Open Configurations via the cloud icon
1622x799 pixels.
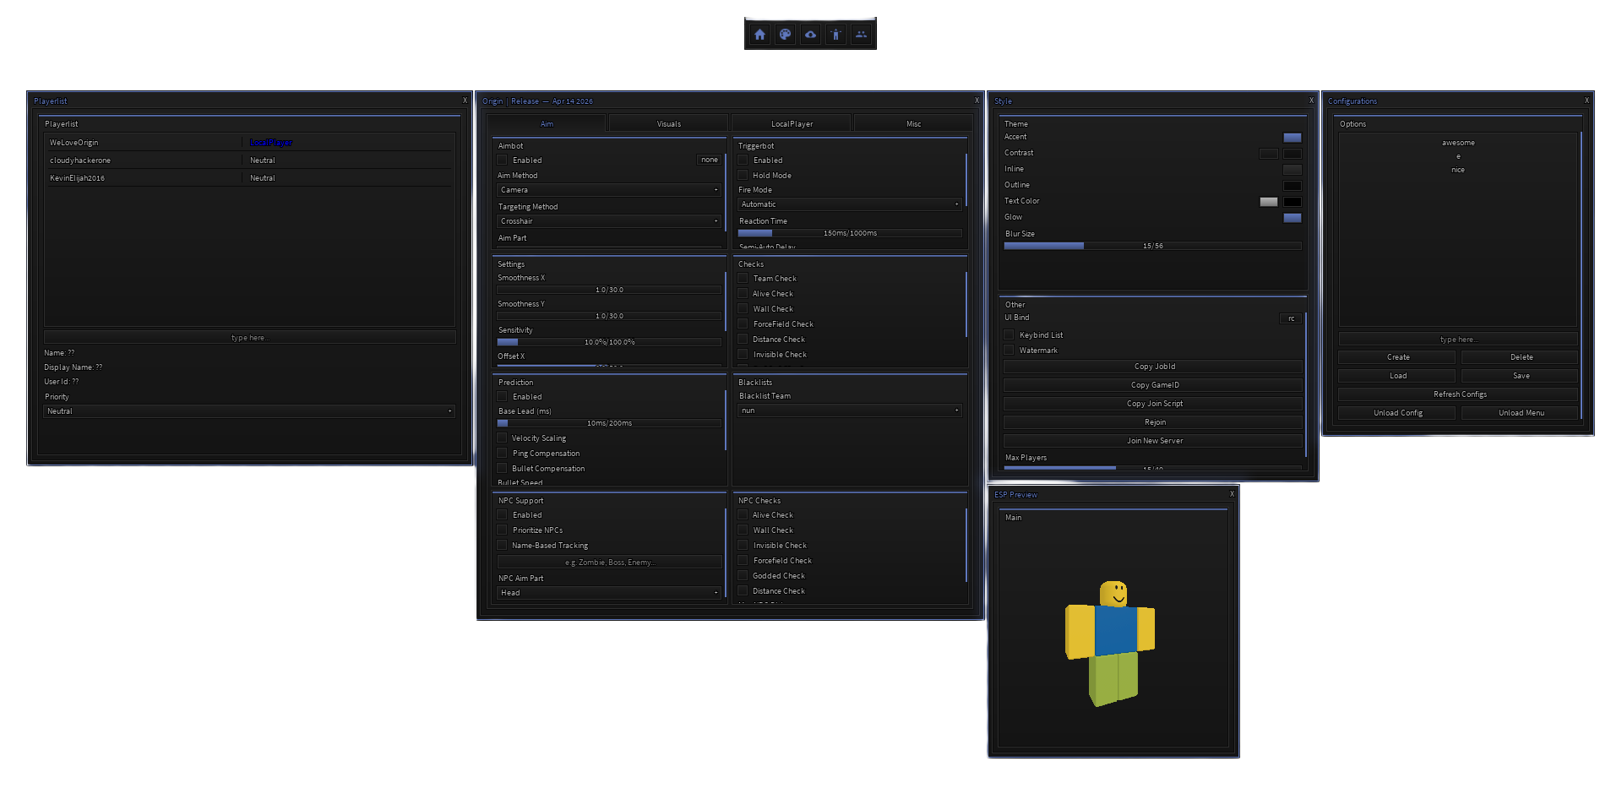pyautogui.click(x=810, y=34)
